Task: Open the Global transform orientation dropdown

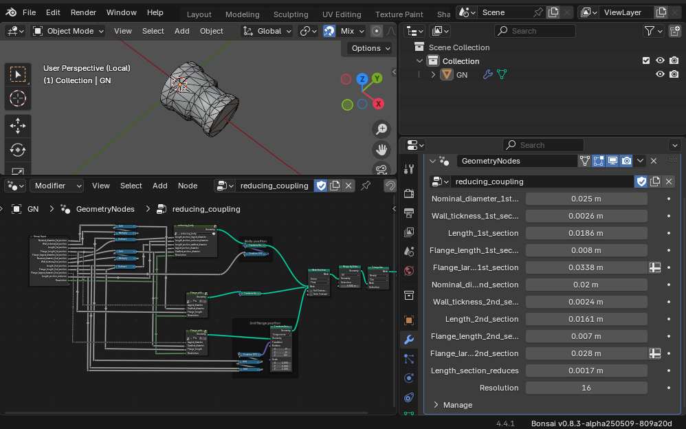Action: pos(267,31)
